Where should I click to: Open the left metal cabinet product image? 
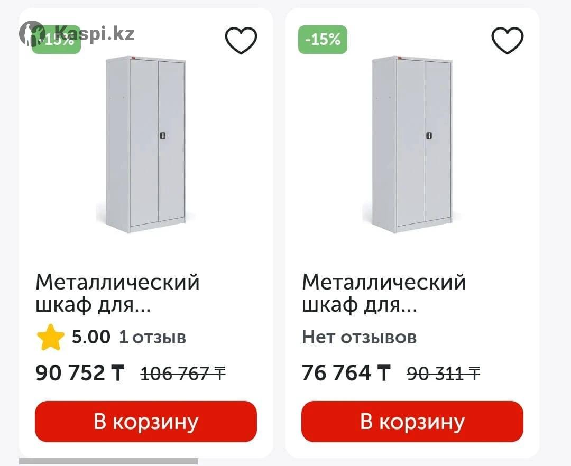(x=145, y=144)
